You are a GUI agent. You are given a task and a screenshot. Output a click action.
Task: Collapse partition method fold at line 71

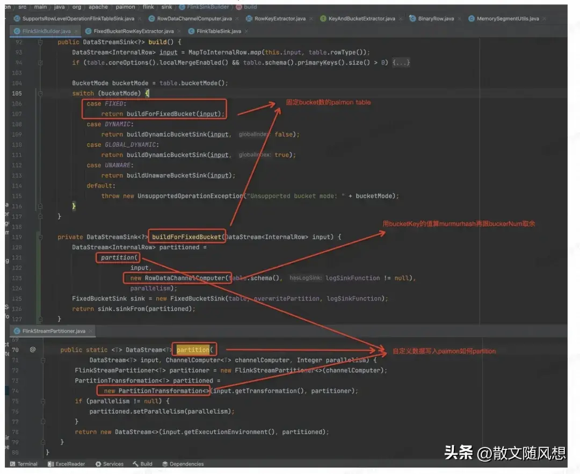[43, 360]
